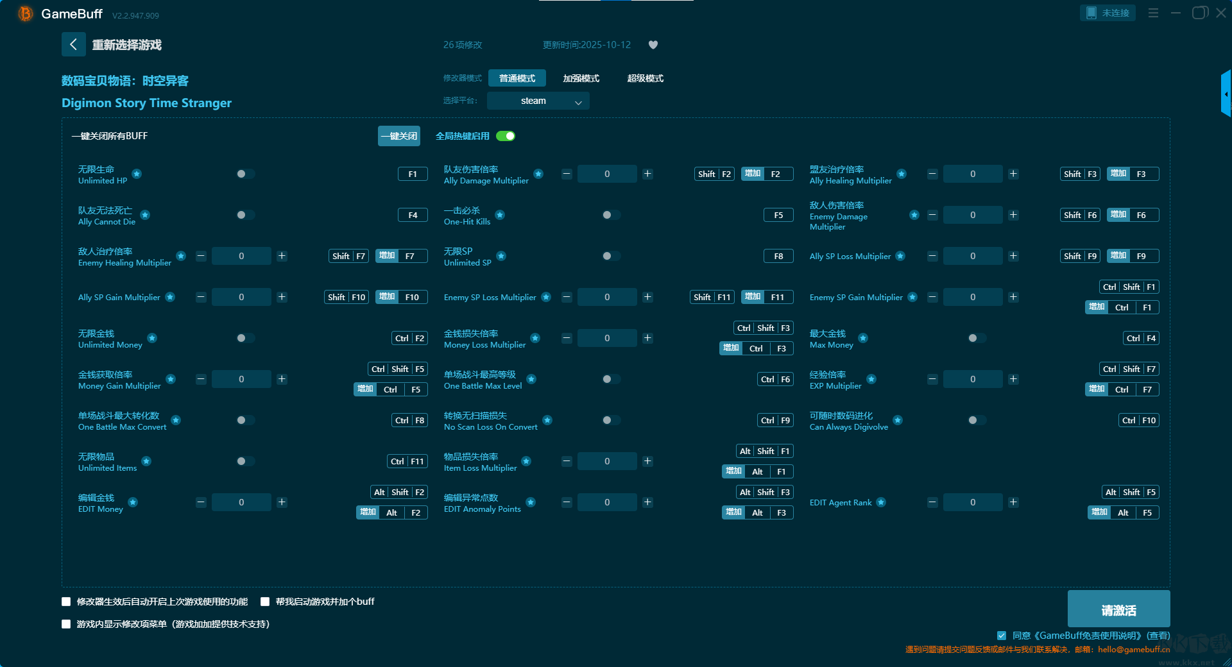This screenshot has height=667, width=1232.
Task: Switch to the 超级模式 tab
Action: [x=646, y=78]
